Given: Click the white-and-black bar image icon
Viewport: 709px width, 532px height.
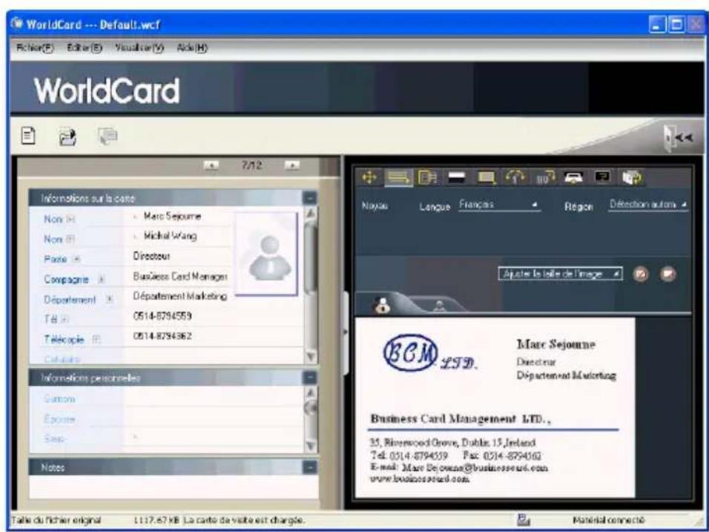Looking at the screenshot, I should click(x=456, y=178).
